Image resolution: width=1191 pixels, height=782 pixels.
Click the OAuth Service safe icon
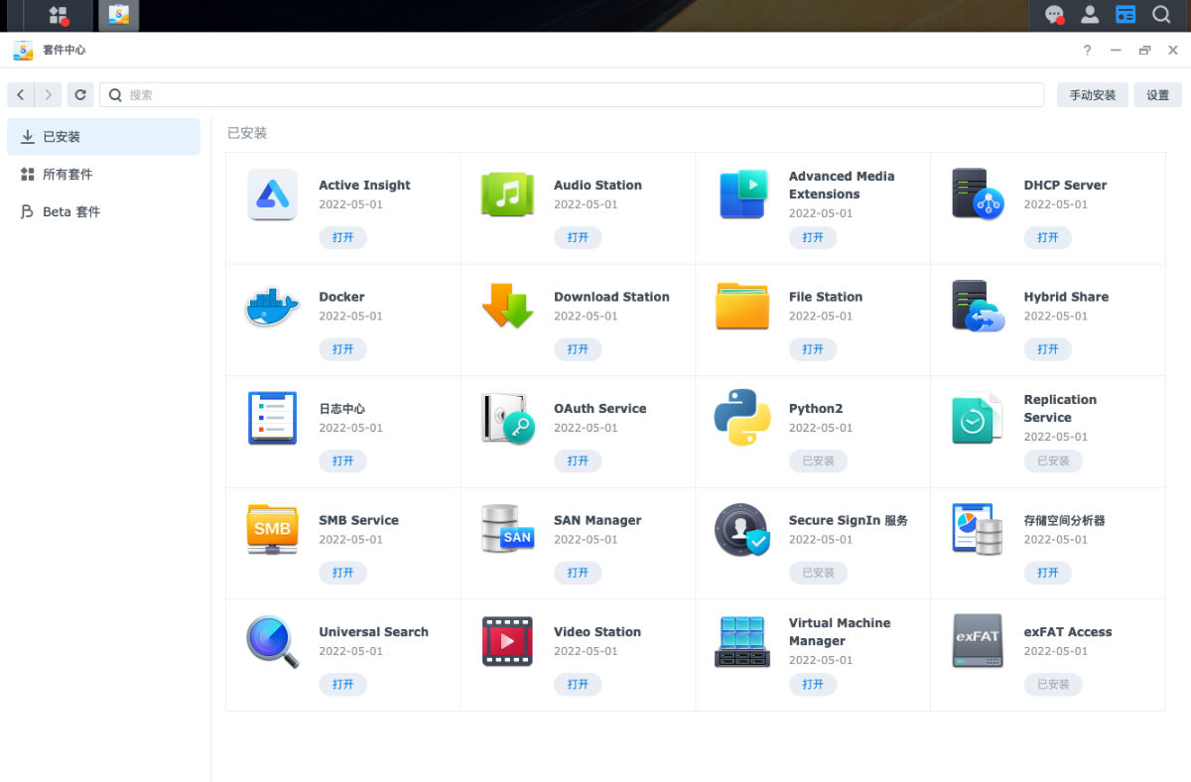click(x=507, y=418)
